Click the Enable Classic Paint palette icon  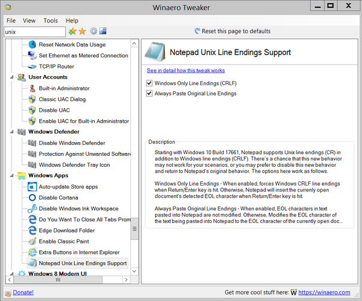[x=33, y=241]
